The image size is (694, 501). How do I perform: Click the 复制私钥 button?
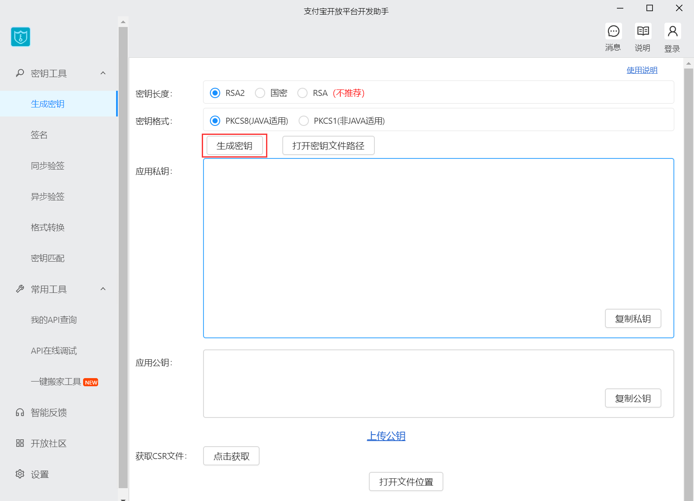(x=633, y=319)
